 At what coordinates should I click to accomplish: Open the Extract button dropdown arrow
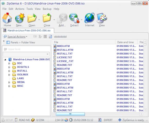pos(81,20)
